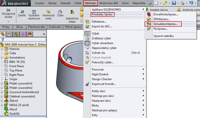The image size is (200, 118).
Task: Switch to the Prvky tab
Action: coord(6,27)
